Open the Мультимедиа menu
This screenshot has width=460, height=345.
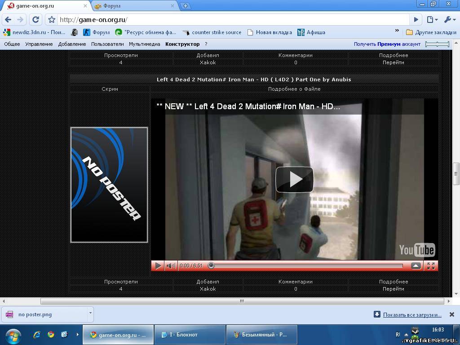(145, 44)
